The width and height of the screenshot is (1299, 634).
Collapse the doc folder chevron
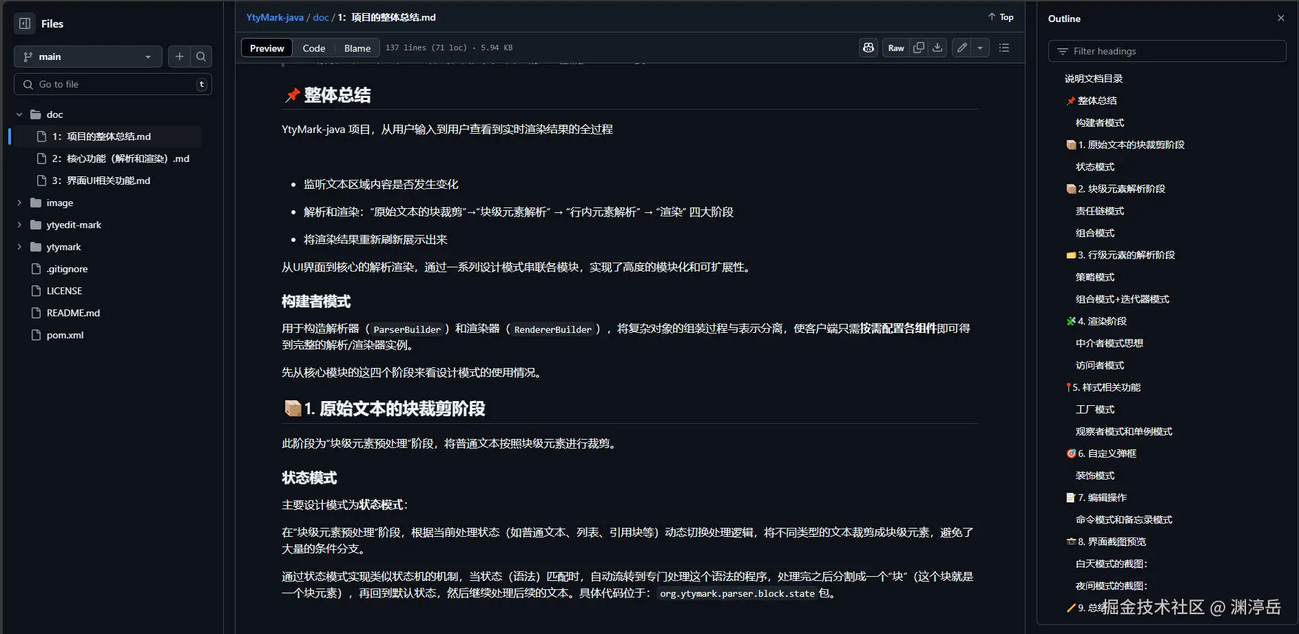click(19, 114)
